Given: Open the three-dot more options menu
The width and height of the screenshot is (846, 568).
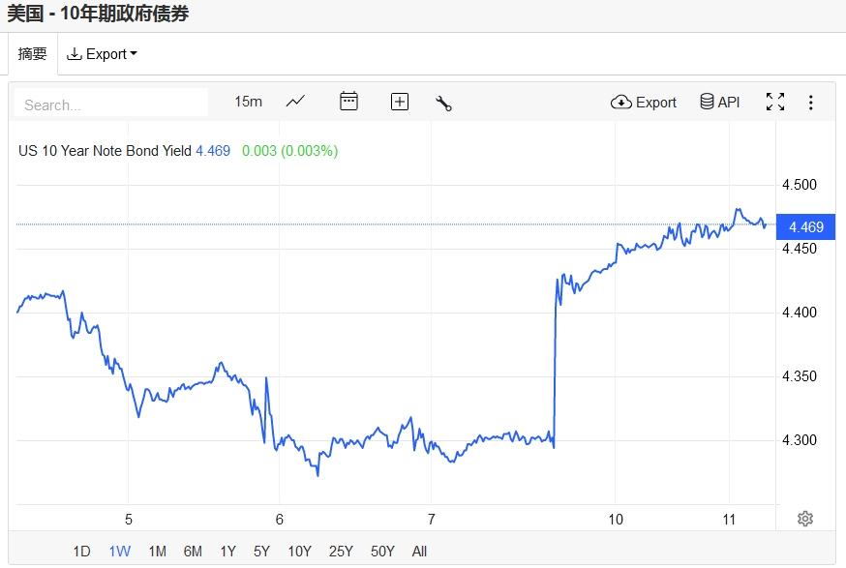Looking at the screenshot, I should 811,102.
